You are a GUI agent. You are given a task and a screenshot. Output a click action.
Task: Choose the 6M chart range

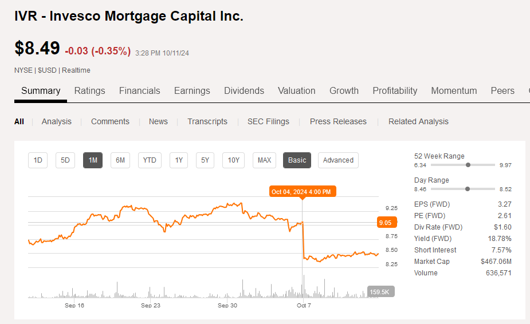point(120,160)
